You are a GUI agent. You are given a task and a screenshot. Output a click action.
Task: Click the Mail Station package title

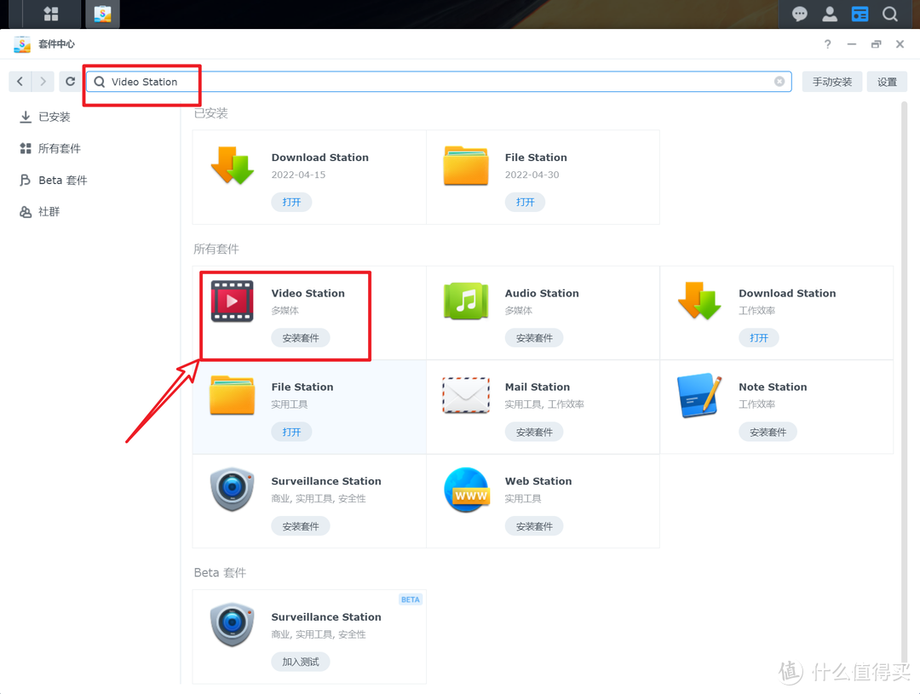[538, 387]
